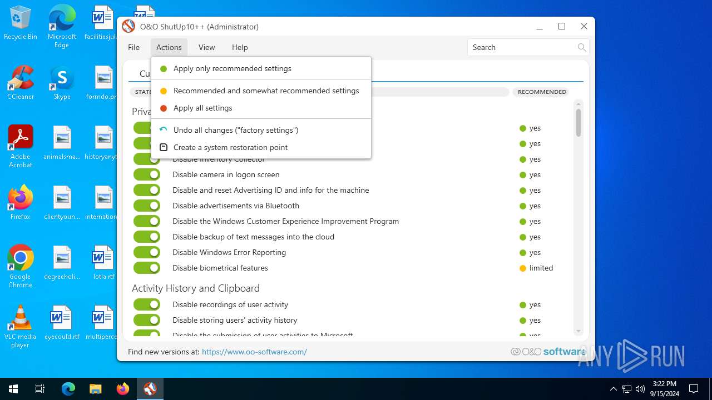Screen dimensions: 712x400
Task: Toggle Disable camera in logon screen
Action: [147, 174]
